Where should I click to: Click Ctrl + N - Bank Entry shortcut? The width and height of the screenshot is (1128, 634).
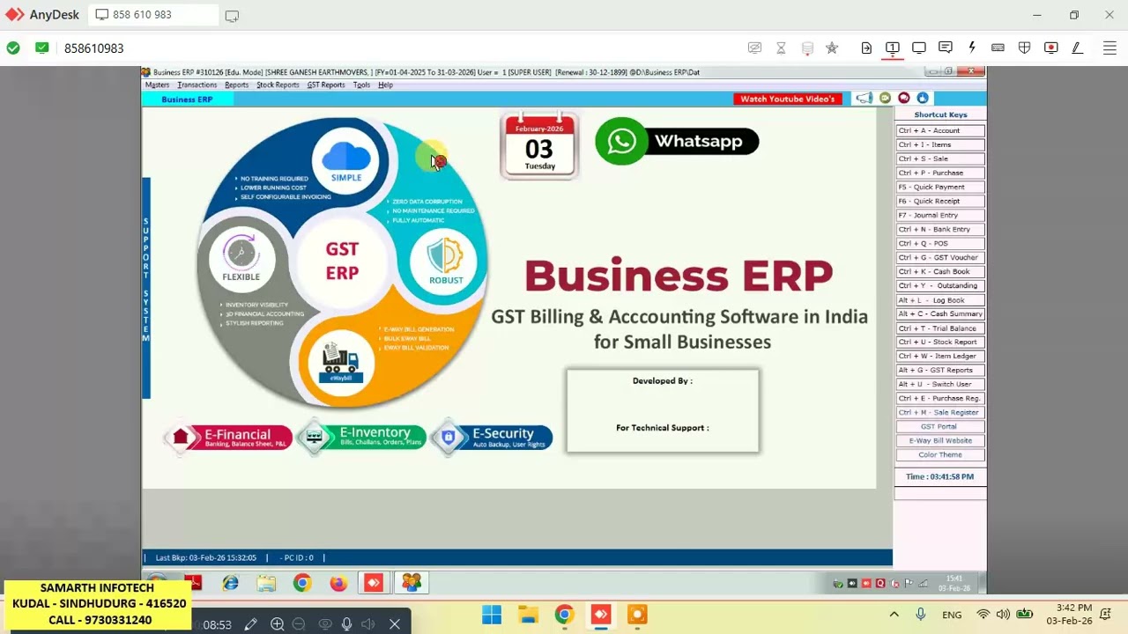tap(940, 229)
